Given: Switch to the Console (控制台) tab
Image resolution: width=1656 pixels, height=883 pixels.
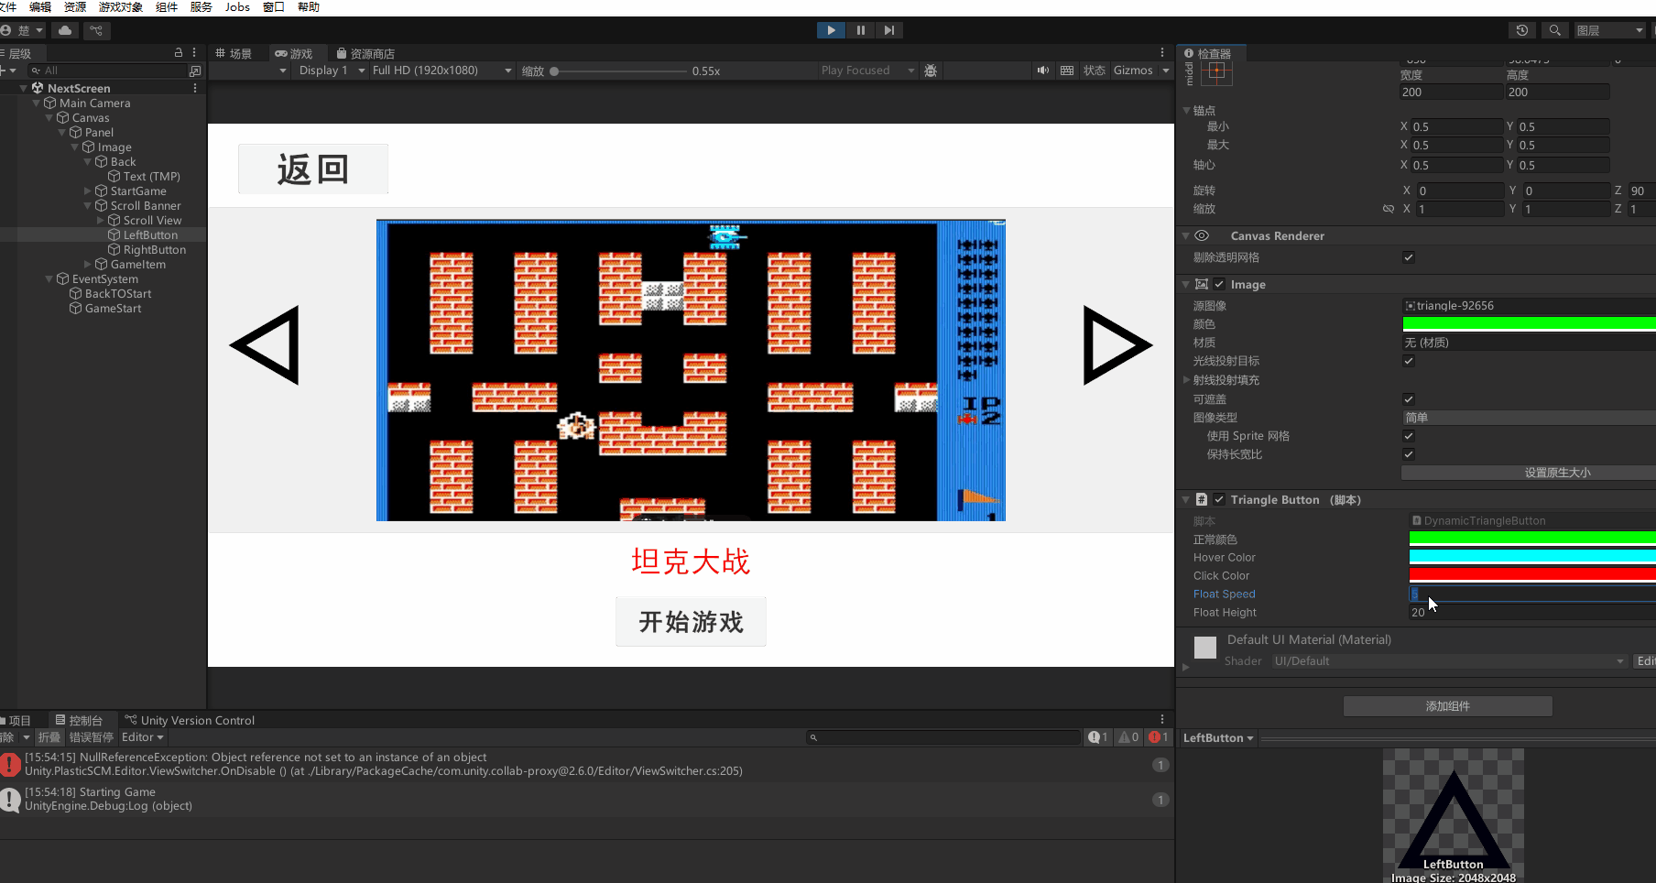Looking at the screenshot, I should tap(79, 721).
